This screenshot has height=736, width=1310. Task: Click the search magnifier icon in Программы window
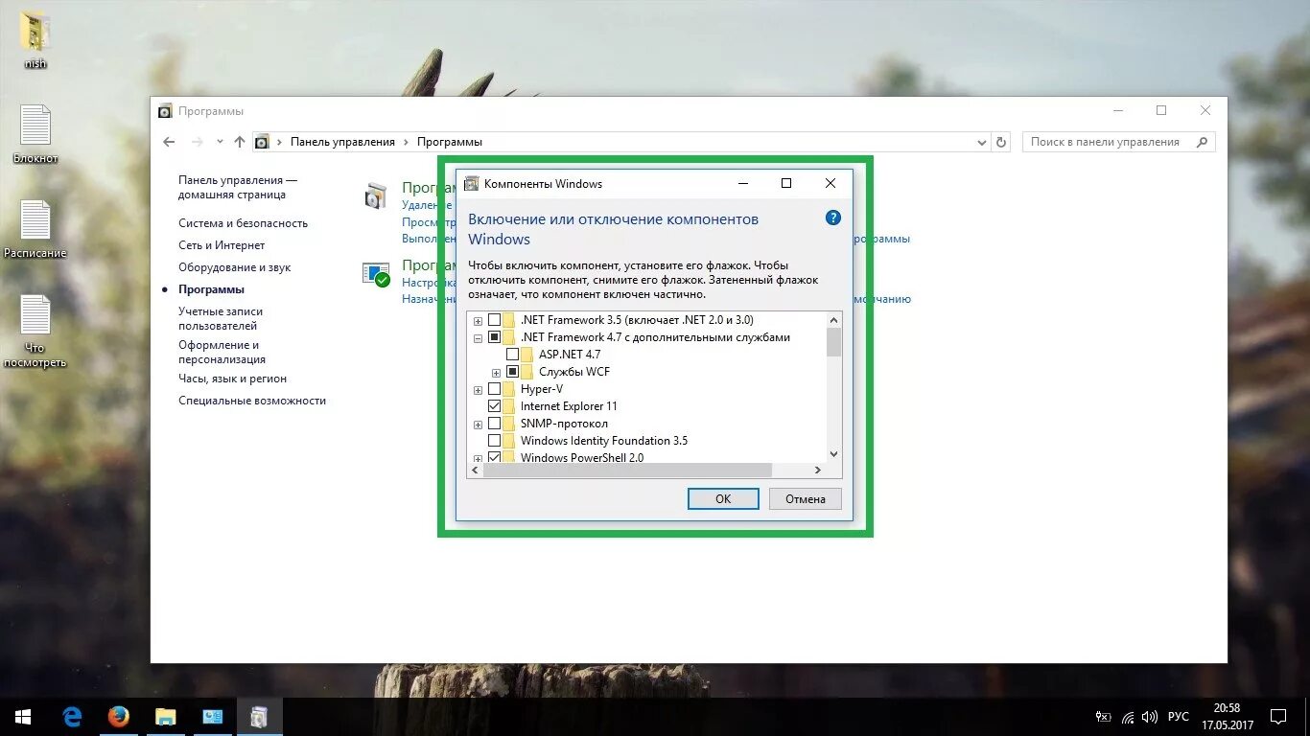click(x=1202, y=142)
